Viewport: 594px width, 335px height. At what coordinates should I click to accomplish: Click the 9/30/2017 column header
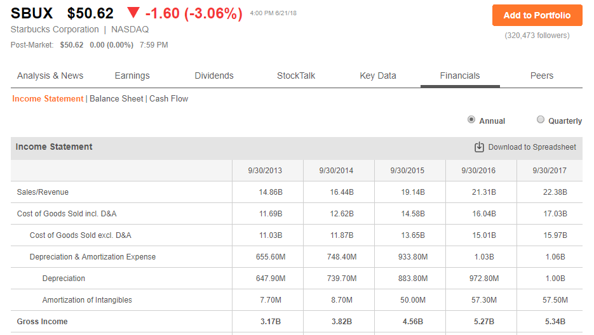pos(550,170)
